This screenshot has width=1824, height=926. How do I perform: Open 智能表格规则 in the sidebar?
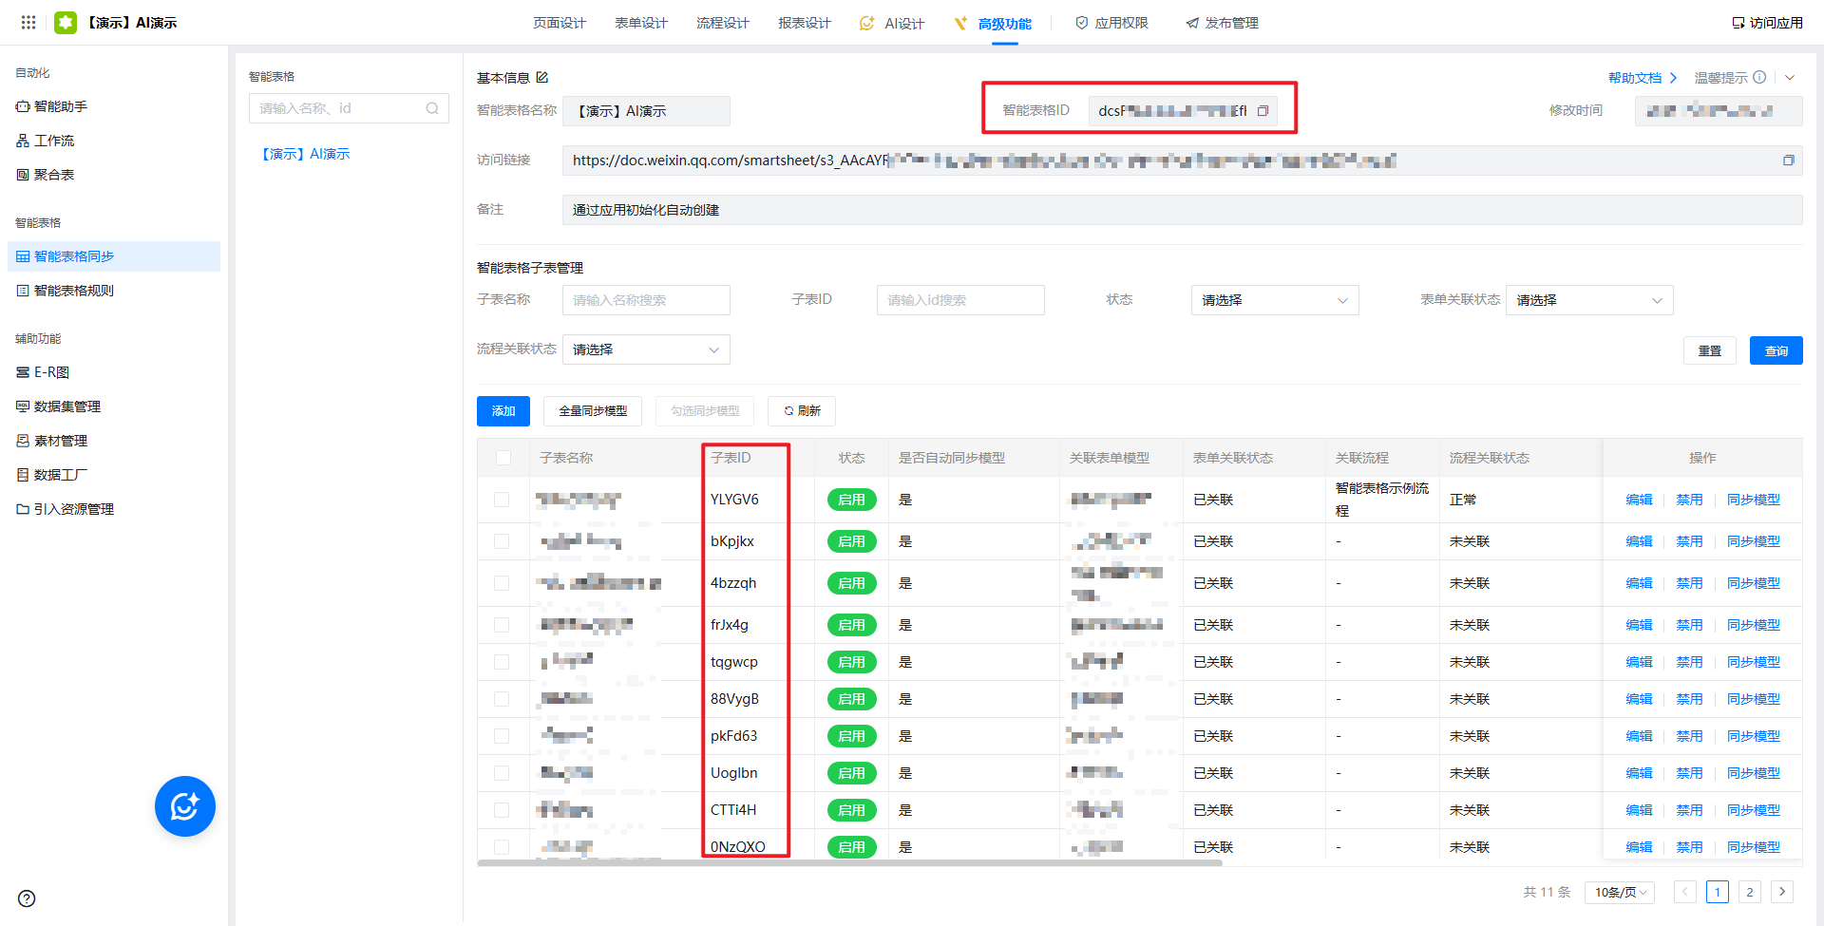pos(74,291)
